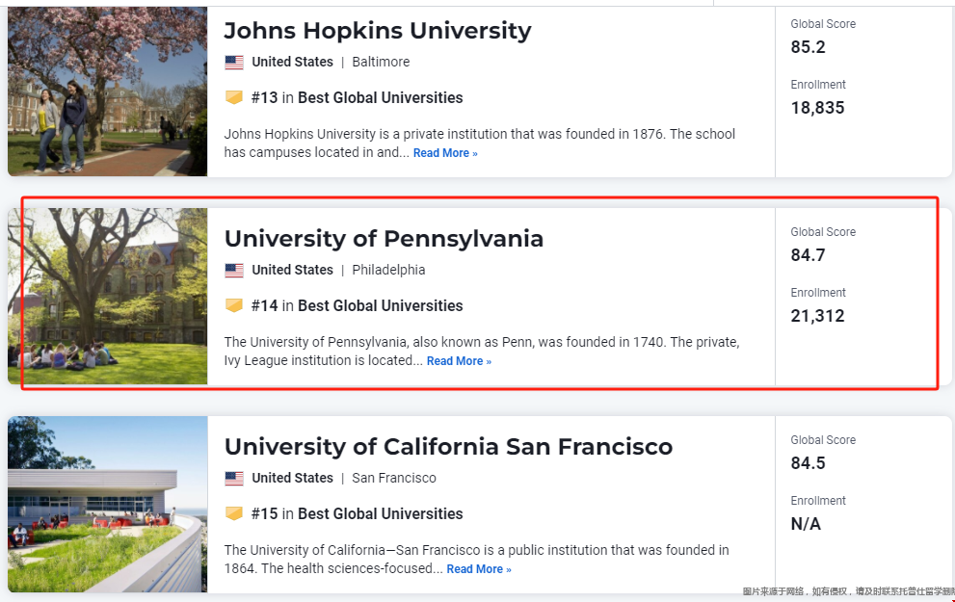Click Johns Hopkins enrollment 18,835 value

click(x=817, y=108)
